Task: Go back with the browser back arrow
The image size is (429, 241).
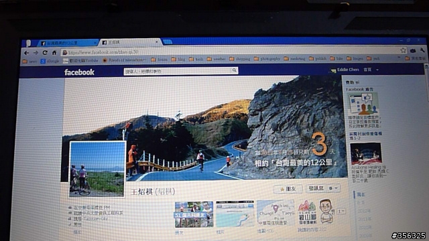Action: pos(27,53)
